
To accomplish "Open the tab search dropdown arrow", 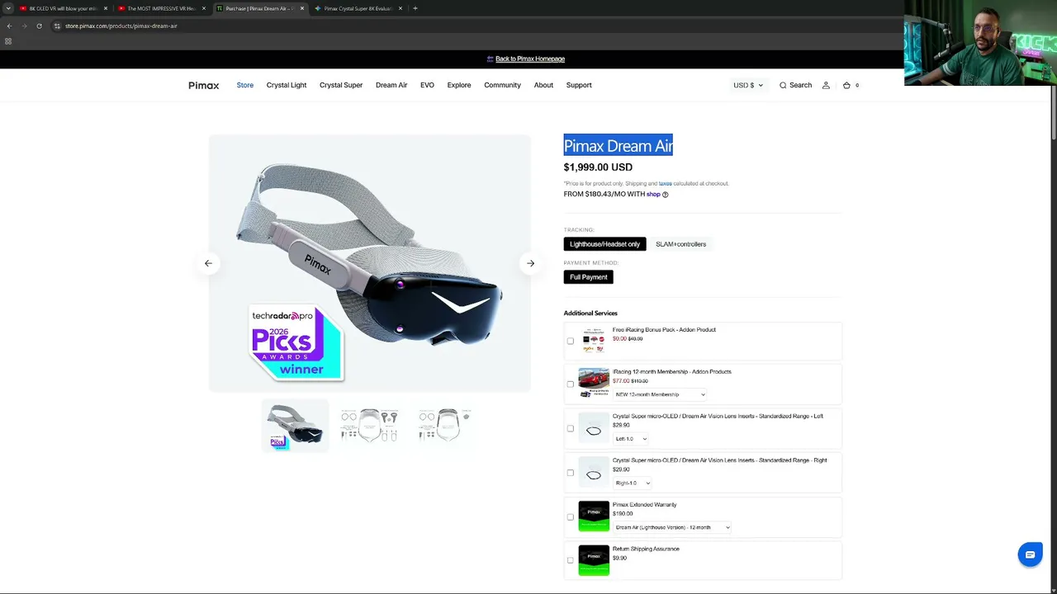I will tap(8, 8).
